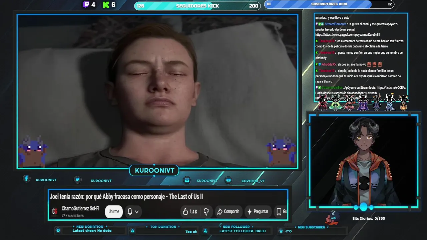Click the StreamElements user badges in chat
This screenshot has height=240, width=427.
[x=320, y=24]
